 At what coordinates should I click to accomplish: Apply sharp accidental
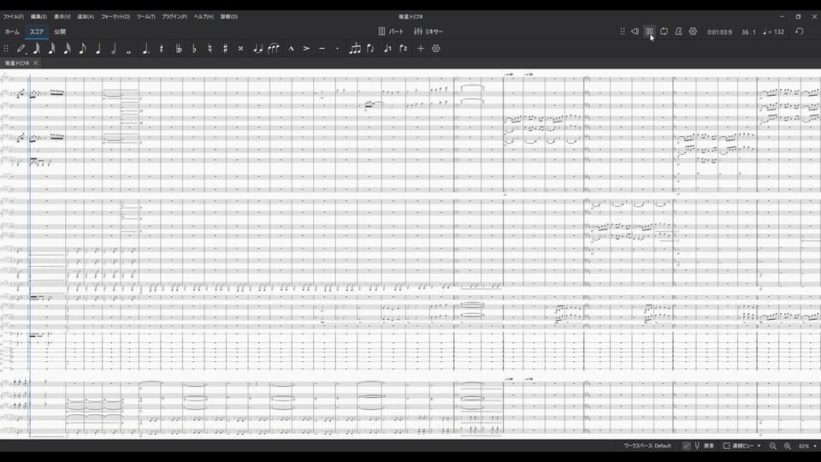(x=225, y=49)
